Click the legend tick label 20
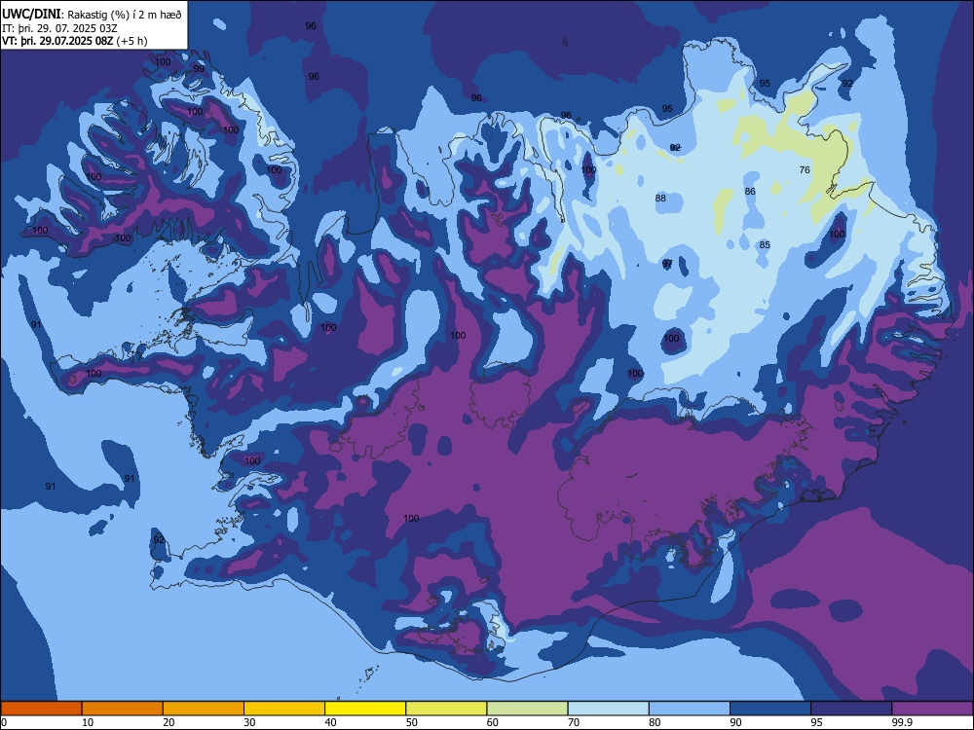The width and height of the screenshot is (974, 730). point(169,722)
